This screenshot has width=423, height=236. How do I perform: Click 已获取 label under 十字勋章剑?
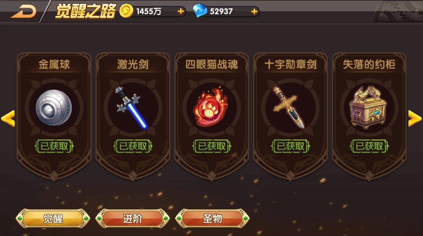[x=291, y=146]
